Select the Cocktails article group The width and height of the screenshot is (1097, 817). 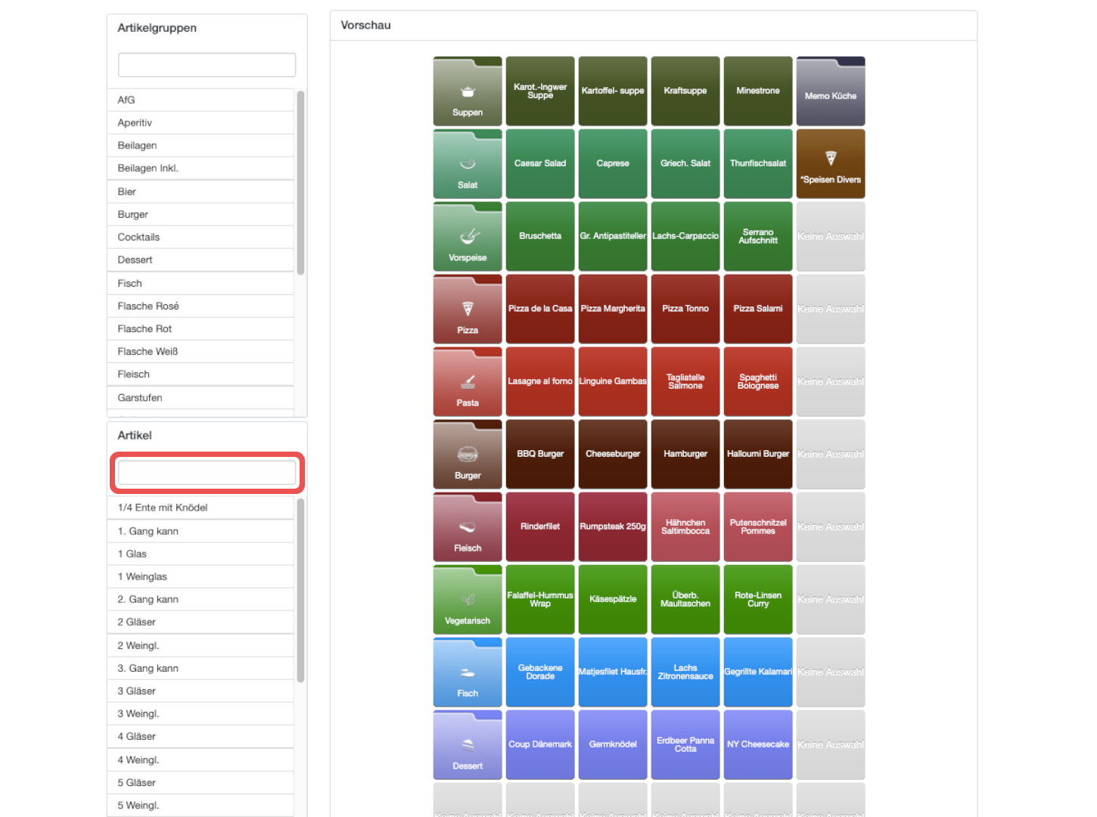[x=200, y=237]
